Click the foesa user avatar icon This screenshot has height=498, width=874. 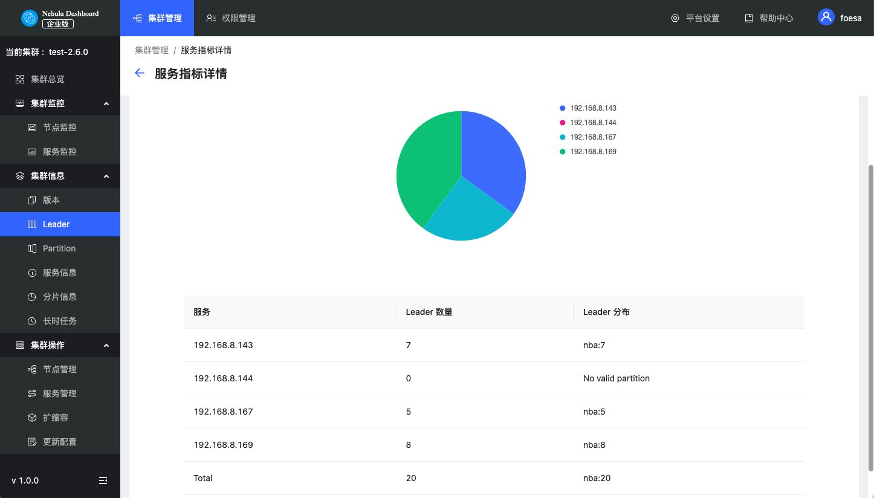(x=826, y=18)
